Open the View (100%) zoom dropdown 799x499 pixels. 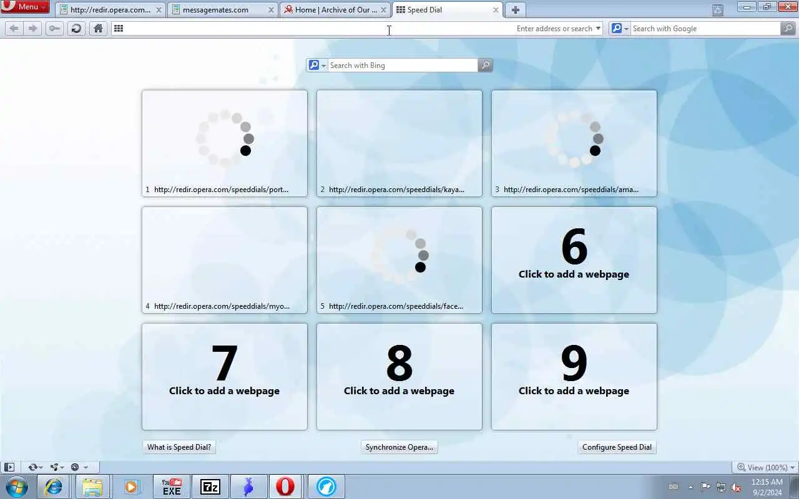point(765,467)
